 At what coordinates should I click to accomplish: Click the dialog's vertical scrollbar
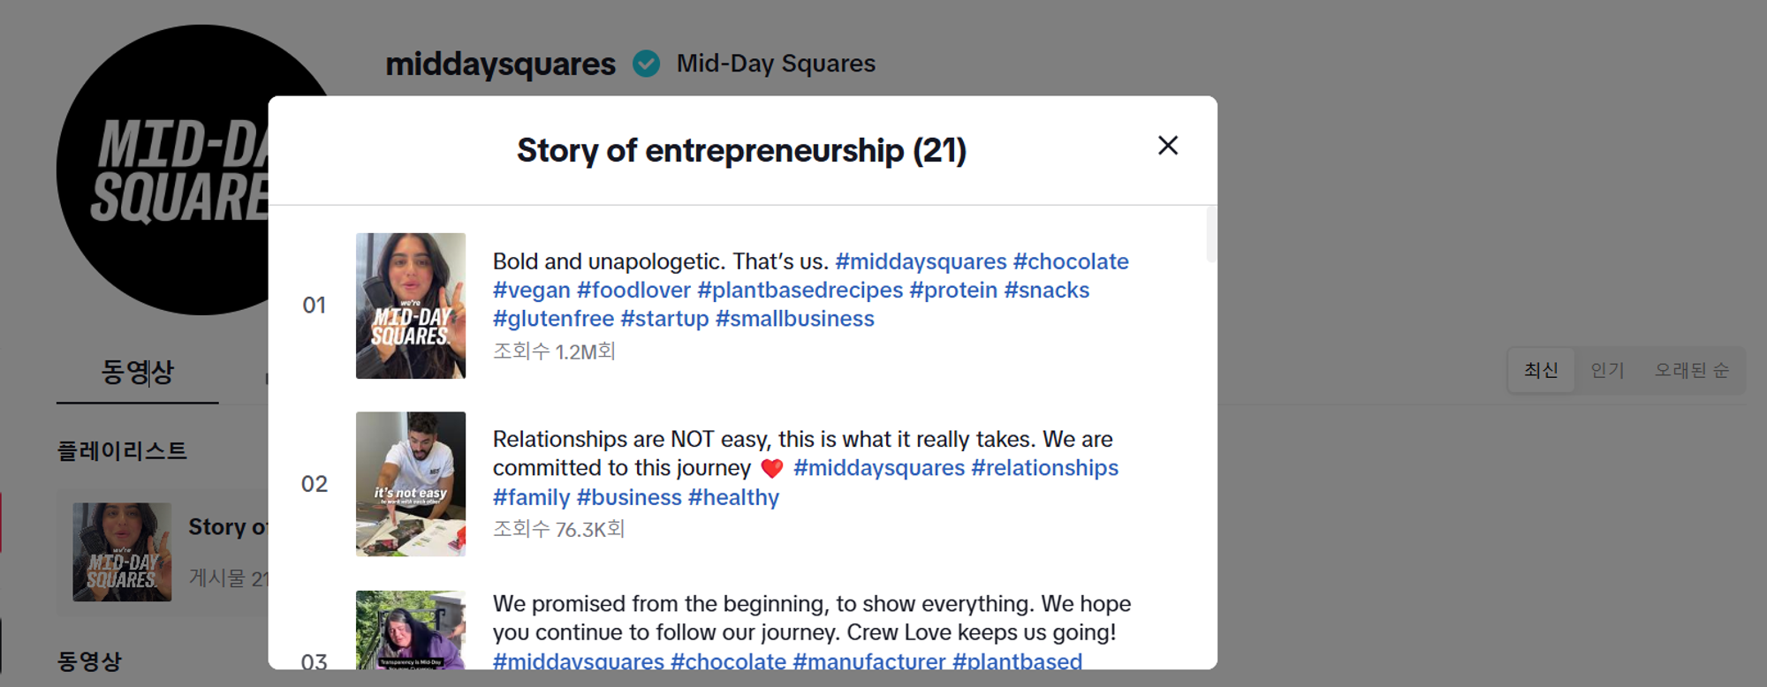coord(1210,235)
